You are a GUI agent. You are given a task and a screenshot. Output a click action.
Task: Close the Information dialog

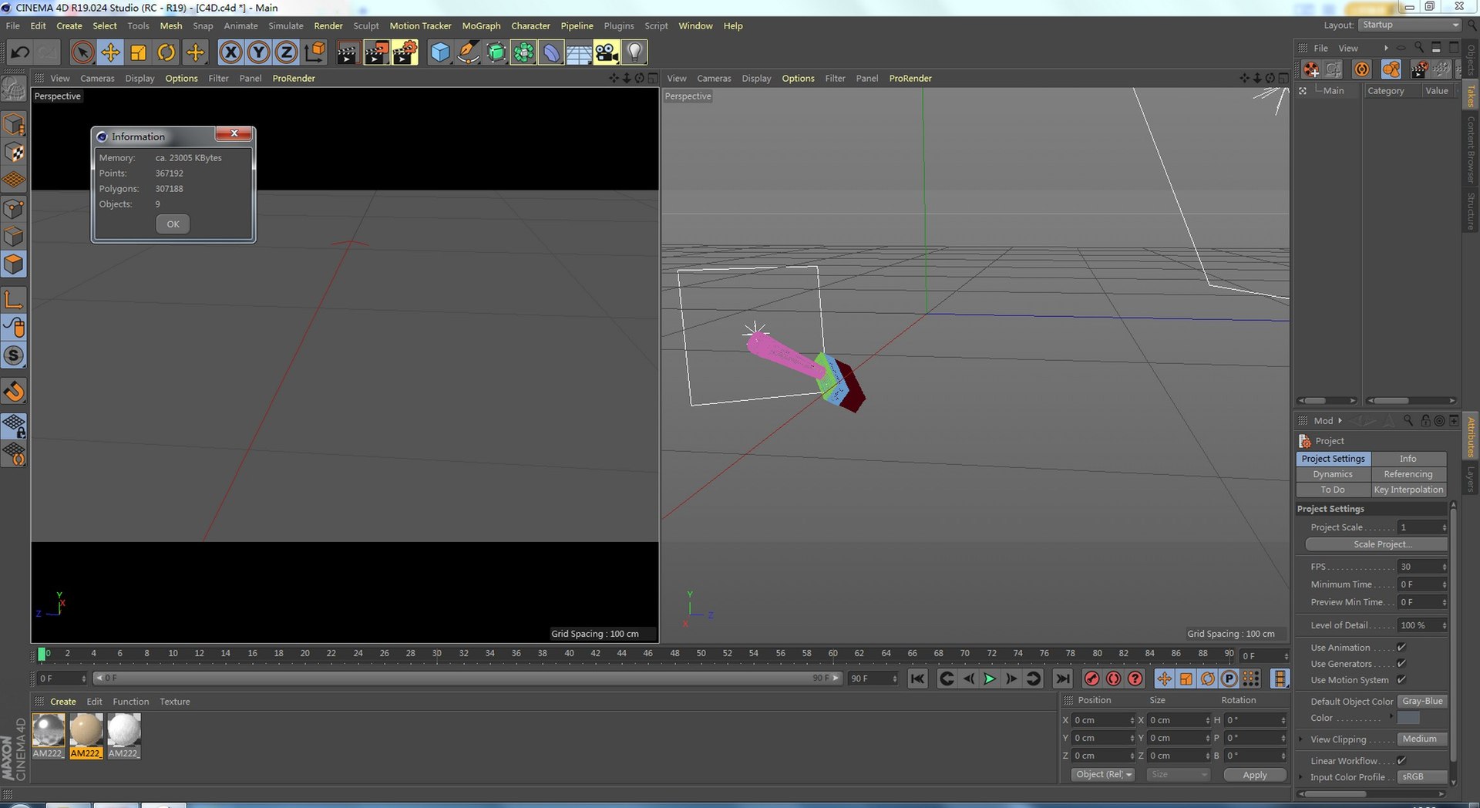point(234,133)
